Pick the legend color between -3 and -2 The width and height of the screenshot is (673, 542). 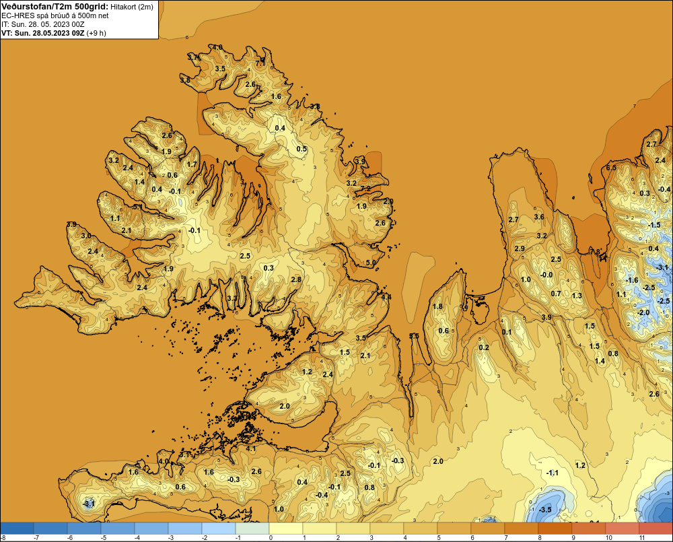click(185, 528)
